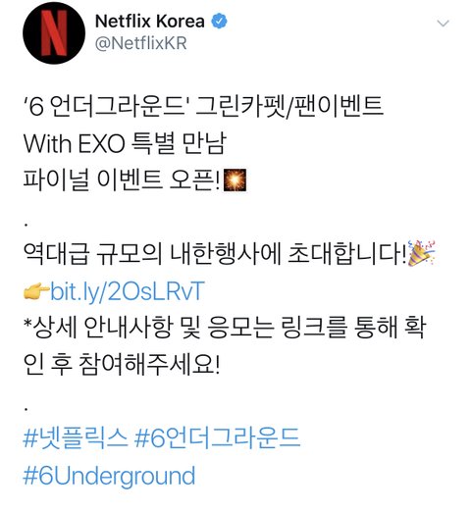471x512 pixels.
Task: Click the @NetflixKR handle
Action: [141, 43]
